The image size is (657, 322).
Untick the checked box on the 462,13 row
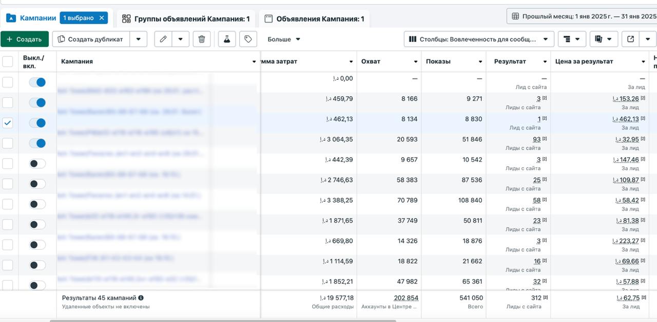click(x=8, y=123)
